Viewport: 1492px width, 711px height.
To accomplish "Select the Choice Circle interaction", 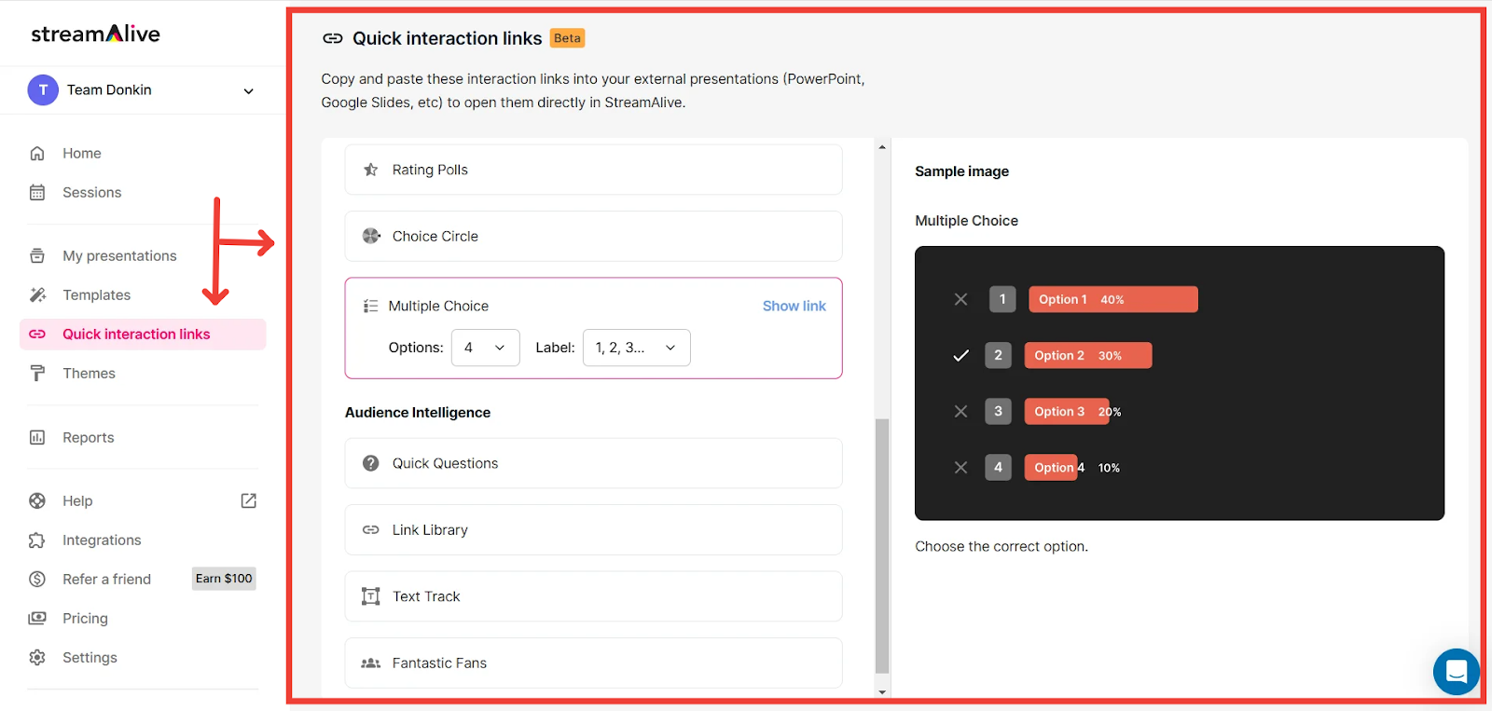I will coord(593,237).
